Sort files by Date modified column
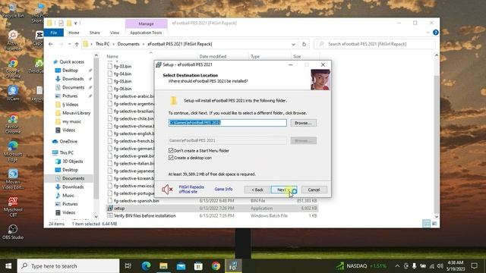 pyautogui.click(x=213, y=56)
